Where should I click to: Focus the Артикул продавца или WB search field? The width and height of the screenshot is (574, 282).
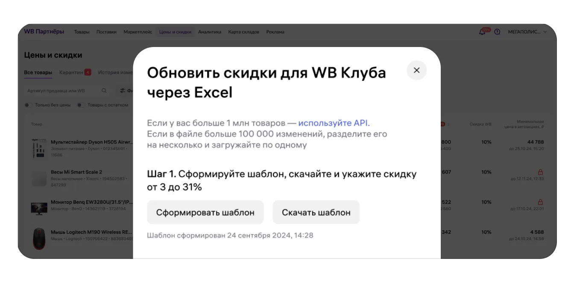tap(62, 91)
